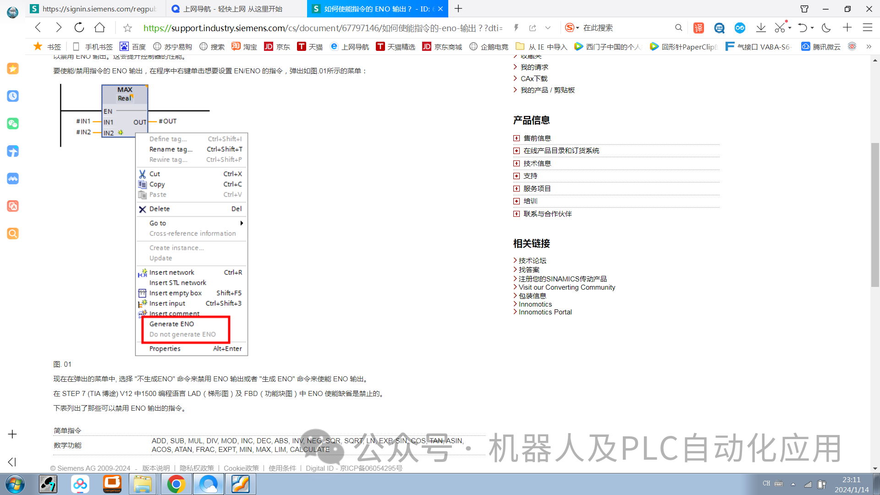The image size is (880, 495).
Task: Expand 在线产品目录和订货系统 section
Action: point(517,151)
